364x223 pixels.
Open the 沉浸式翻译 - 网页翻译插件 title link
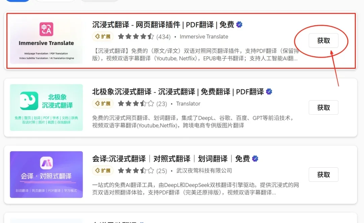click(162, 24)
